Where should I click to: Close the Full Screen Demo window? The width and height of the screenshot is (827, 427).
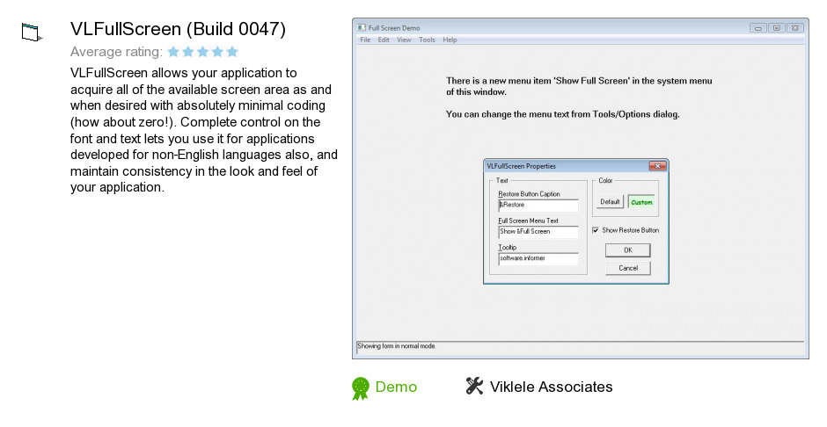click(795, 28)
